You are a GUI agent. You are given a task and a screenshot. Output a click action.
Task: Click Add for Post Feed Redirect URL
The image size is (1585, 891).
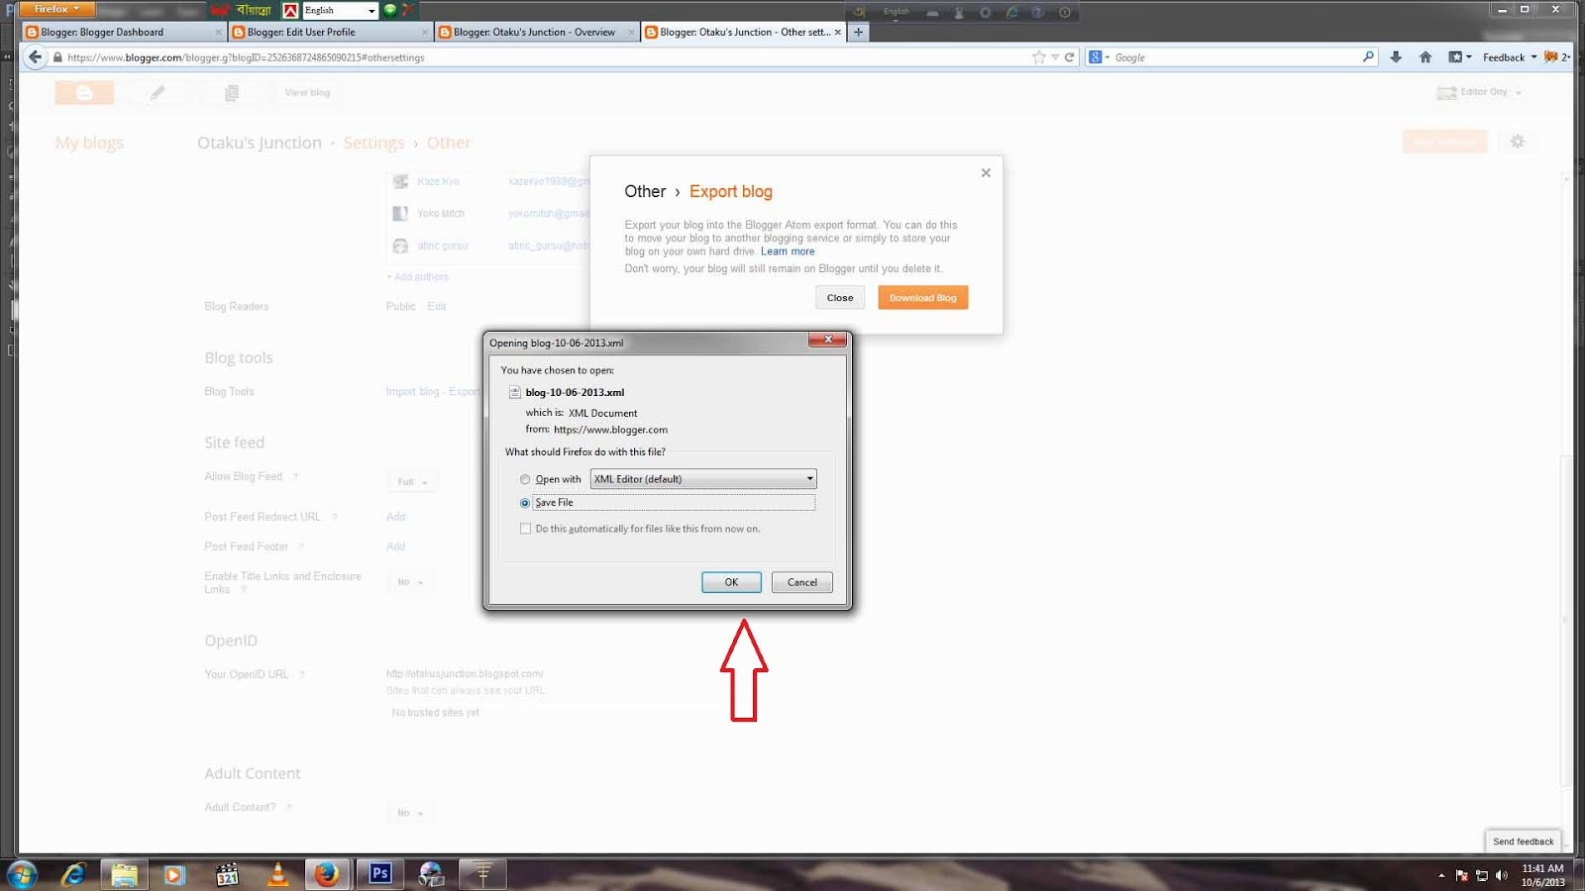[x=396, y=517]
